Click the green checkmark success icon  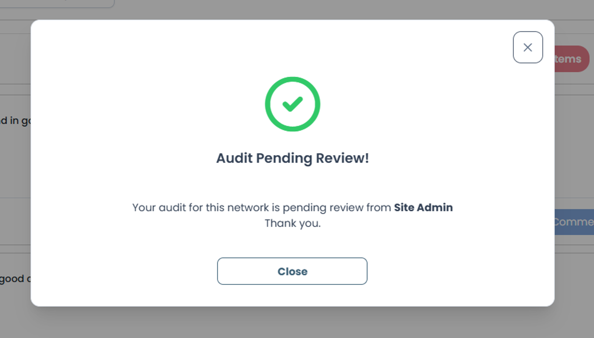pyautogui.click(x=292, y=104)
